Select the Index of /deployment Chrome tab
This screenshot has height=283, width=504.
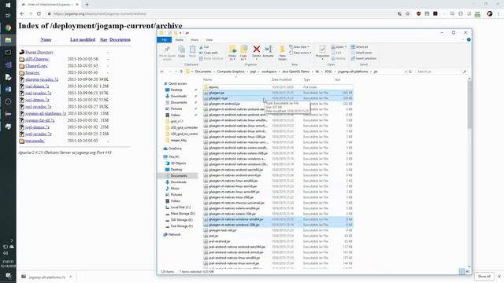coord(50,5)
